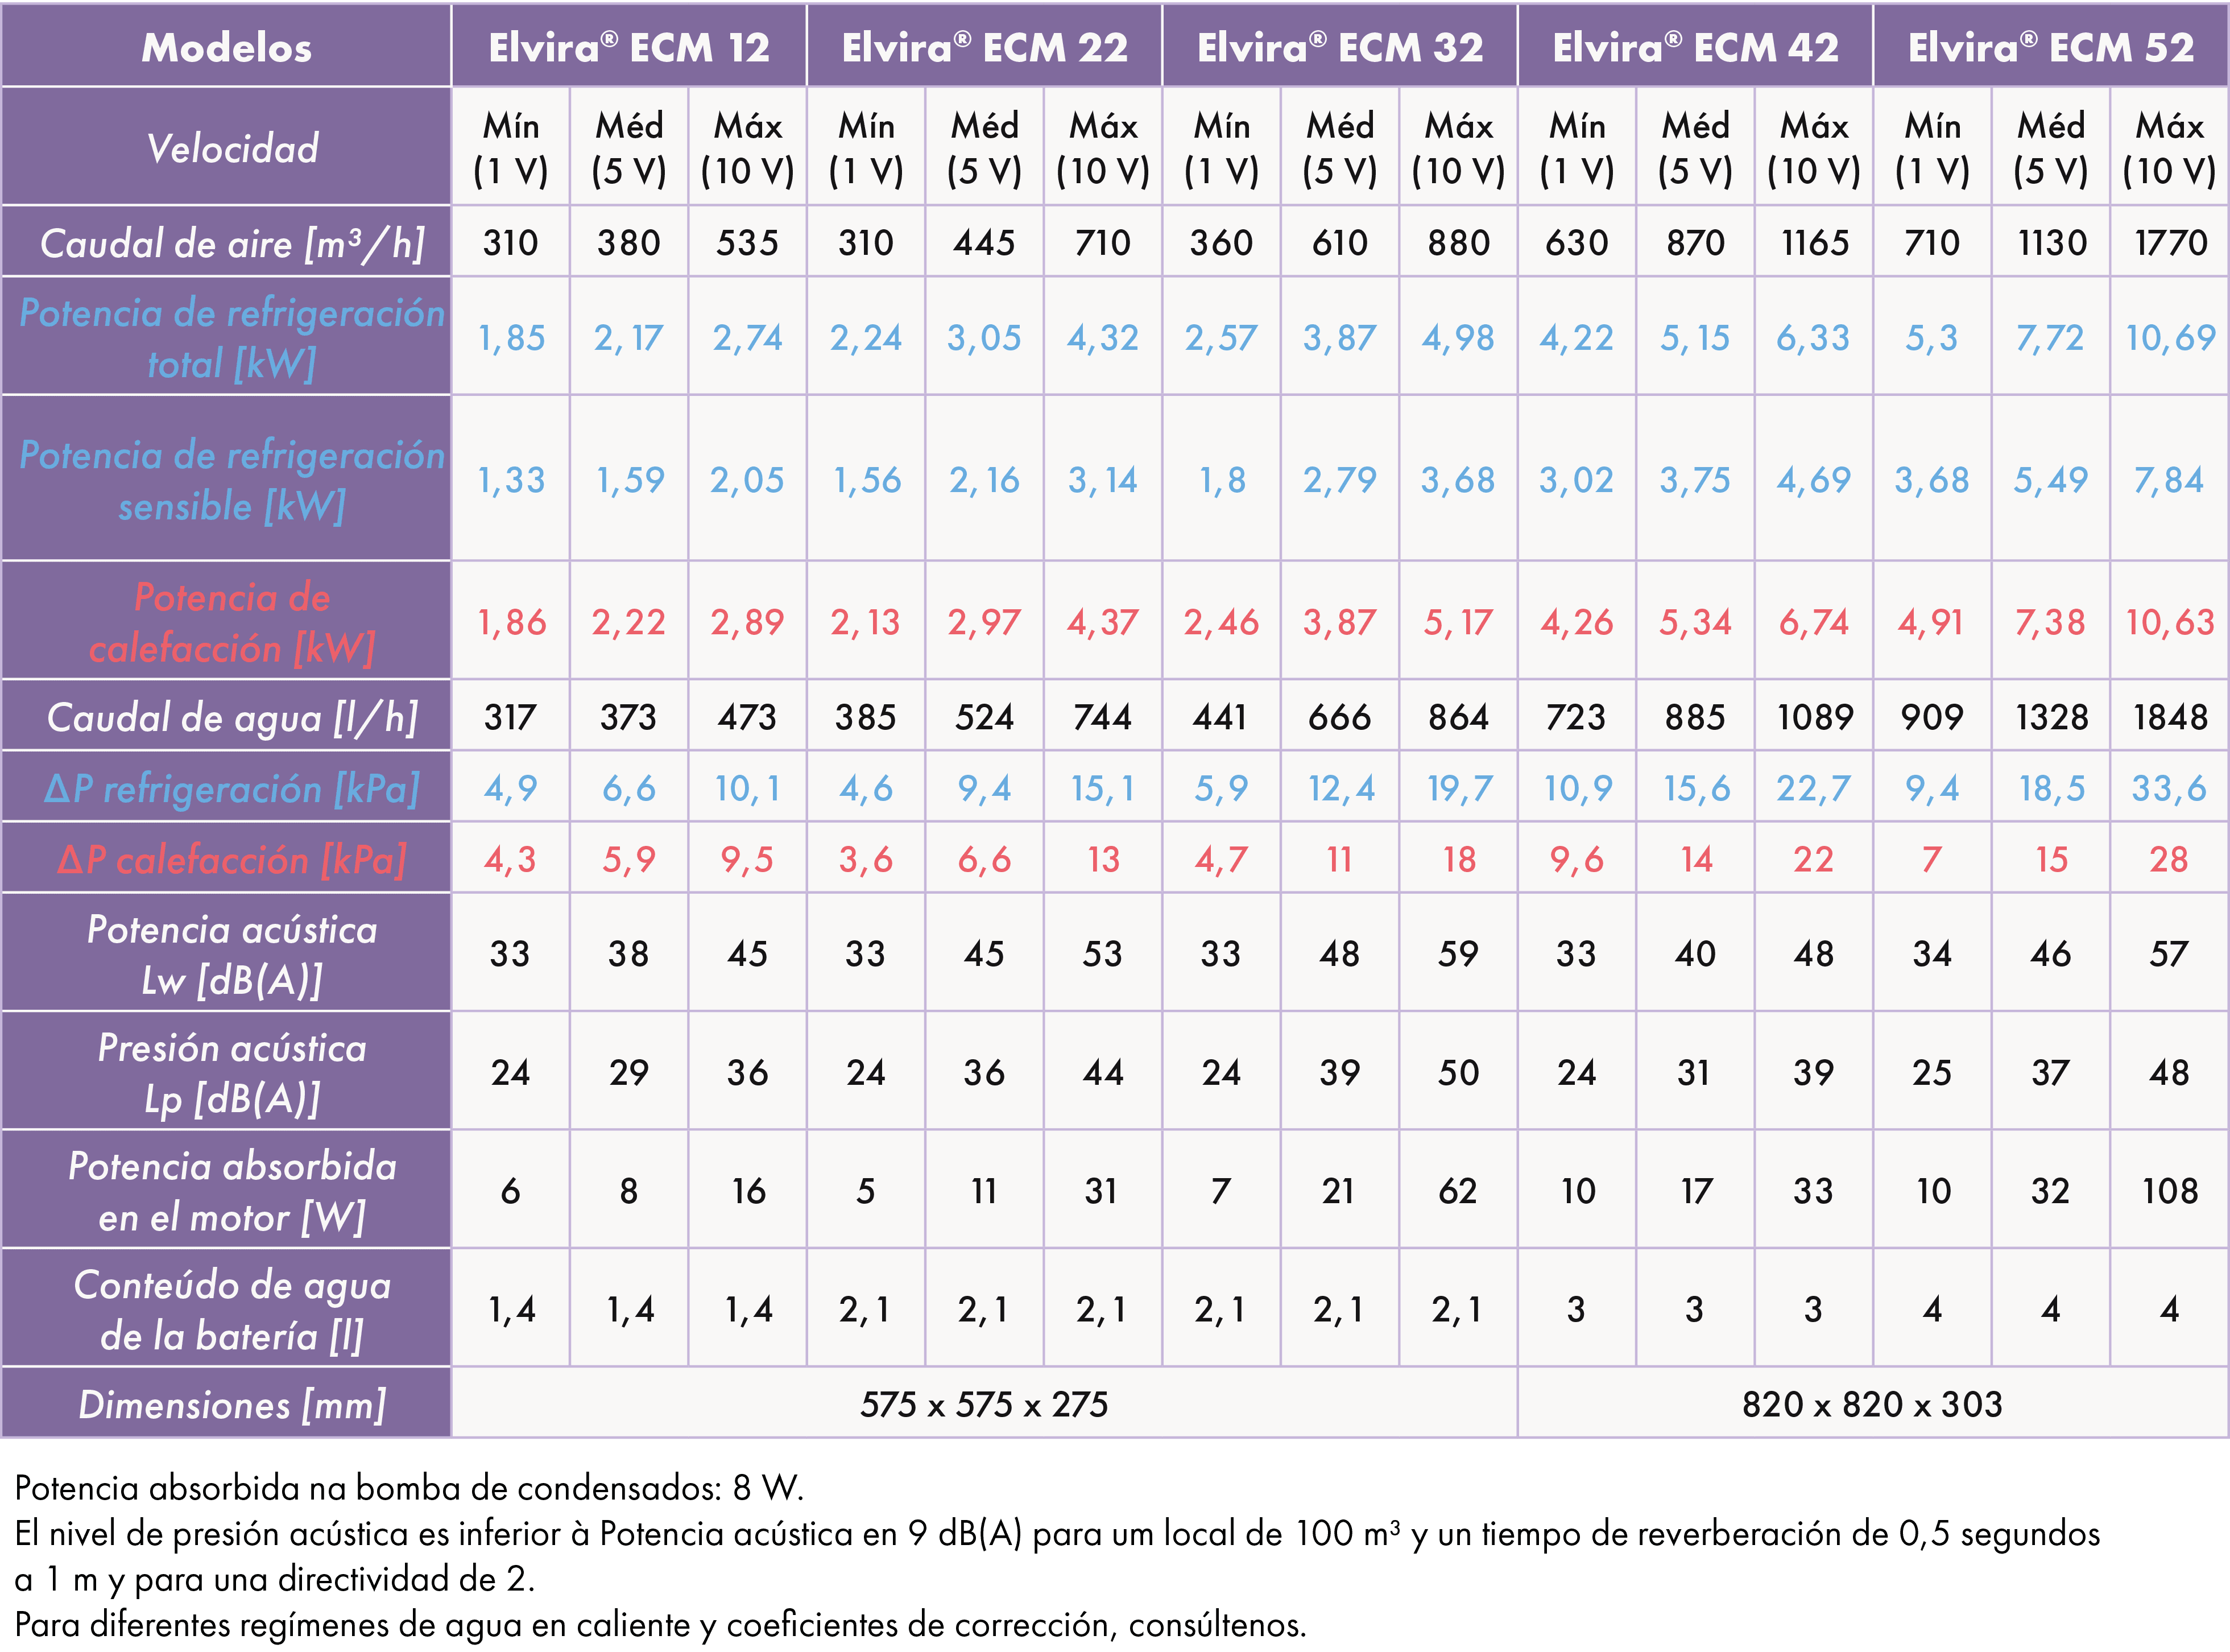Click the Velocidad row label
The width and height of the screenshot is (2230, 1652).
232,148
